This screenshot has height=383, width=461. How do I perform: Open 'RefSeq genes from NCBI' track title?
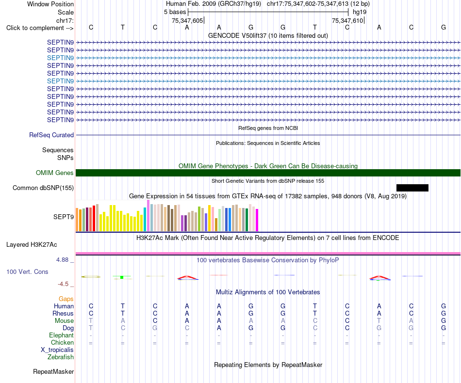click(x=268, y=128)
